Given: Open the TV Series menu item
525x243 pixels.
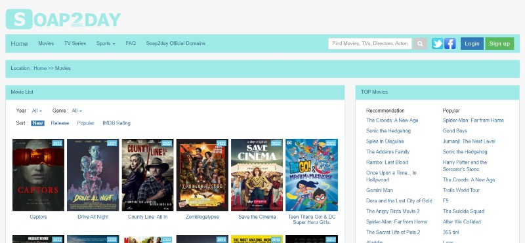Looking at the screenshot, I should pos(75,43).
